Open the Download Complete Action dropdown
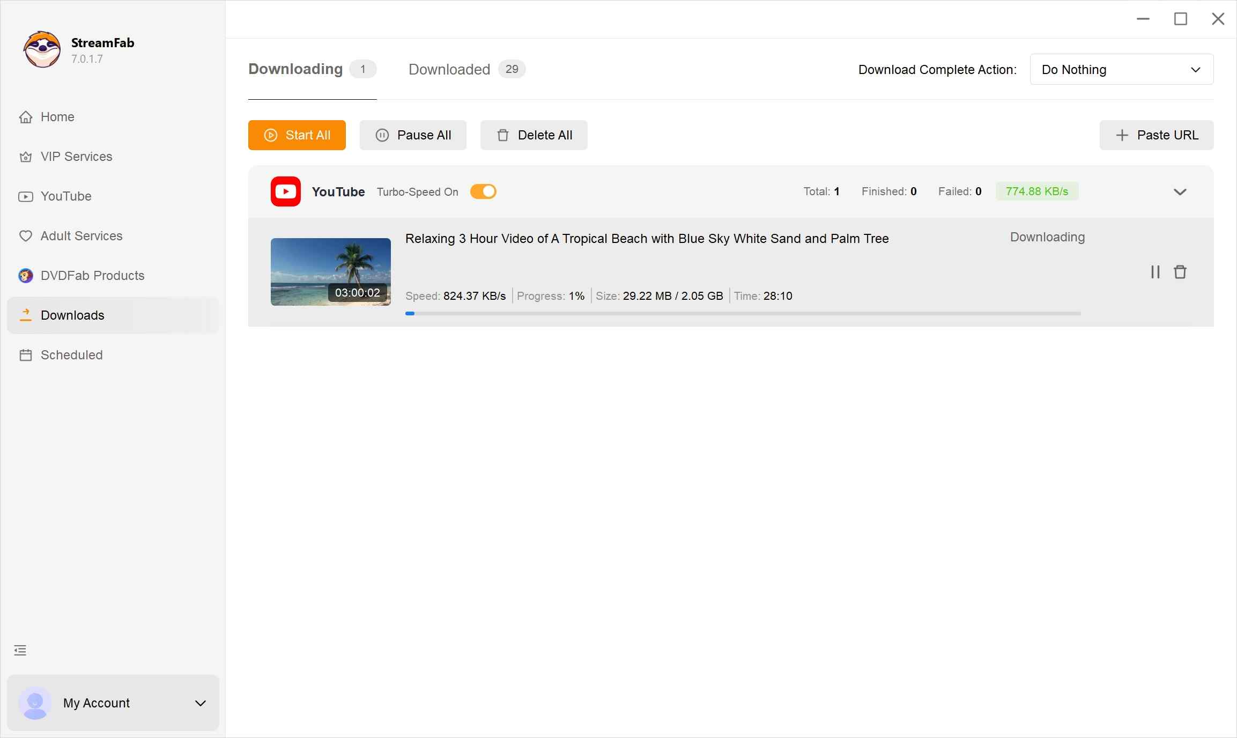This screenshot has width=1237, height=738. point(1121,69)
